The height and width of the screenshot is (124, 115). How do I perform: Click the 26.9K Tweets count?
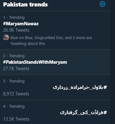16,30
